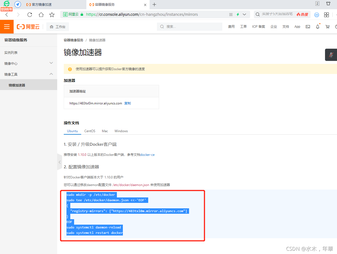Click the sudo systemctl daemon-reload line
337x254 pixels.
94,227
